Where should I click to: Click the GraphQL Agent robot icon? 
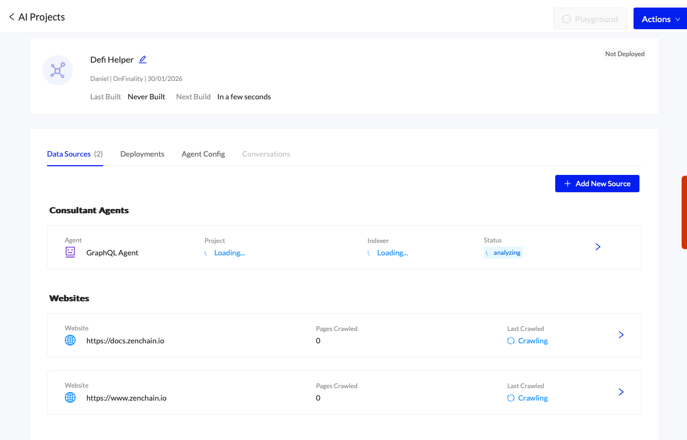[x=70, y=252]
